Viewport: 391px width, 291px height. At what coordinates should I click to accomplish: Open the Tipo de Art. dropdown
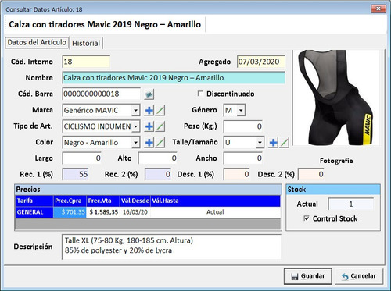[135, 126]
